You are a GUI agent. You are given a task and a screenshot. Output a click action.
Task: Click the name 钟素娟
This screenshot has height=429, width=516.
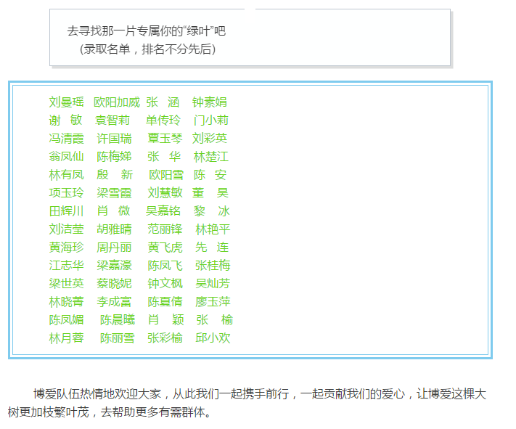tap(210, 102)
